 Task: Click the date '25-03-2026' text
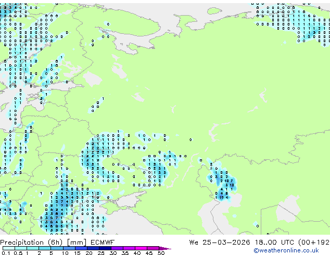226,243
